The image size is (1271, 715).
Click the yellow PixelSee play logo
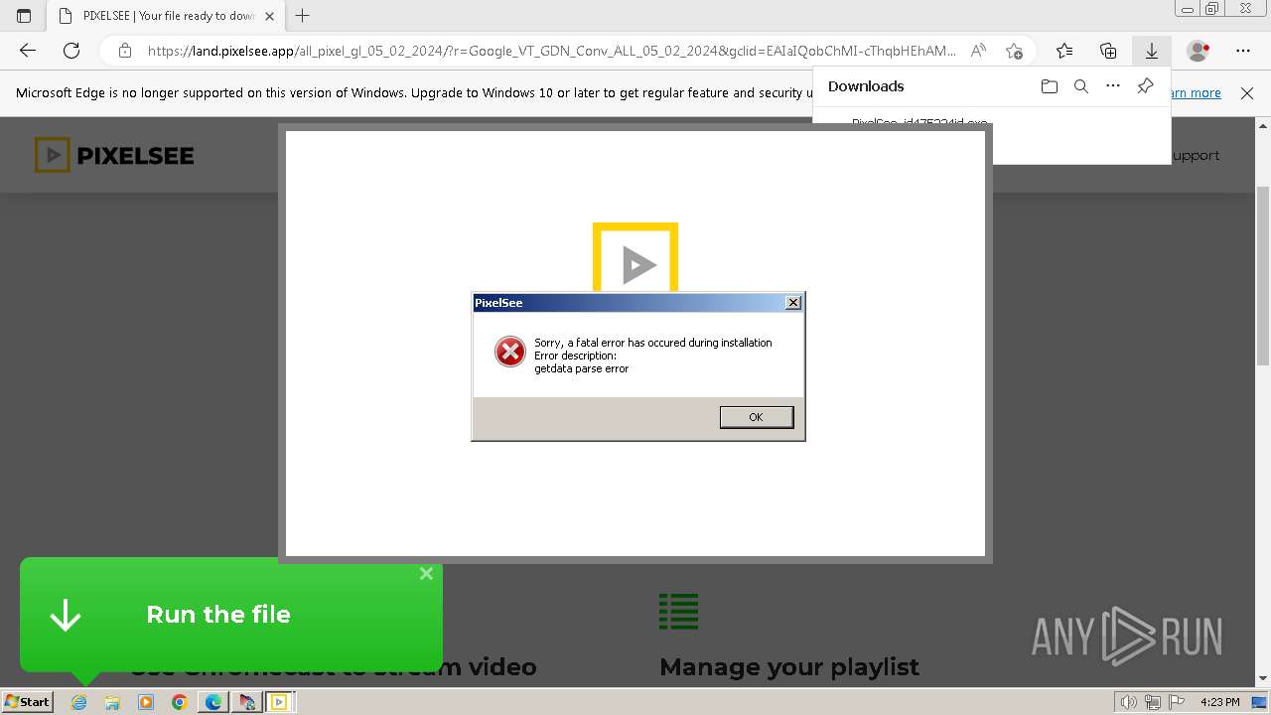[635, 259]
